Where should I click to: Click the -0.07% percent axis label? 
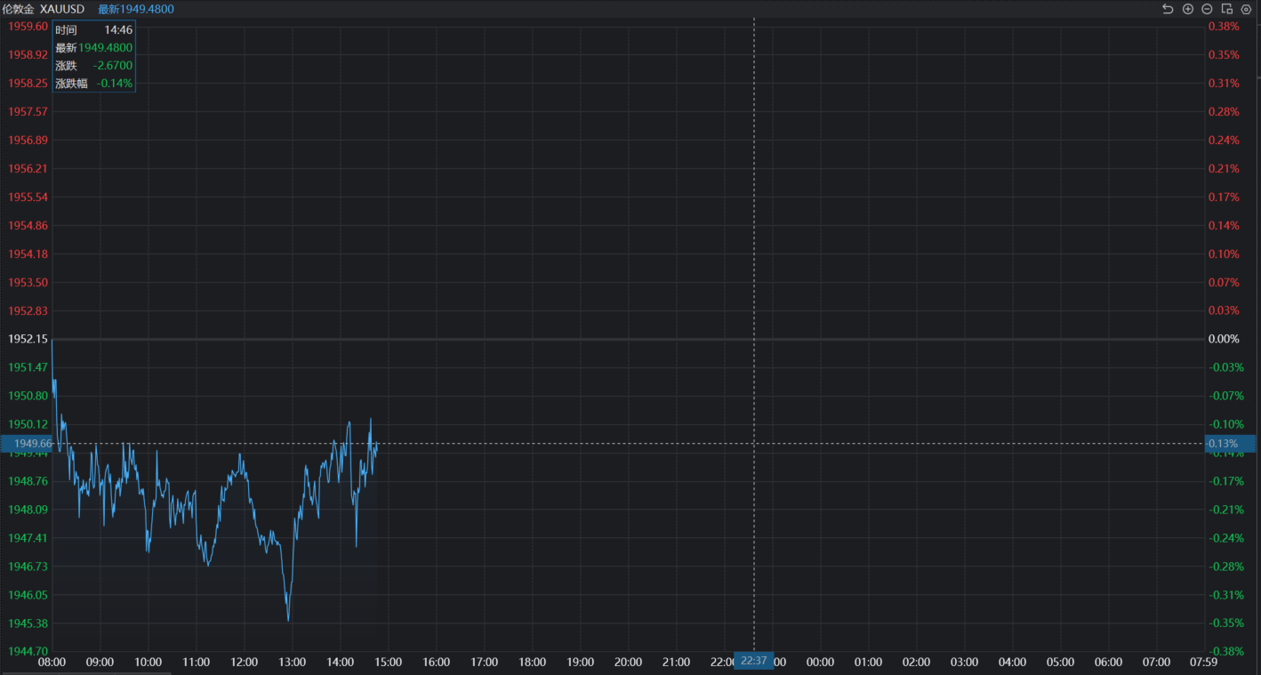click(x=1226, y=396)
